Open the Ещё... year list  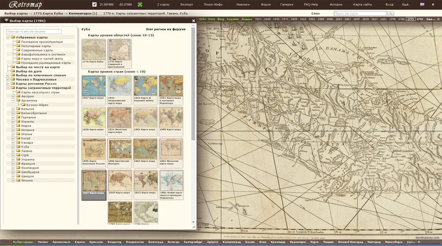430,19
